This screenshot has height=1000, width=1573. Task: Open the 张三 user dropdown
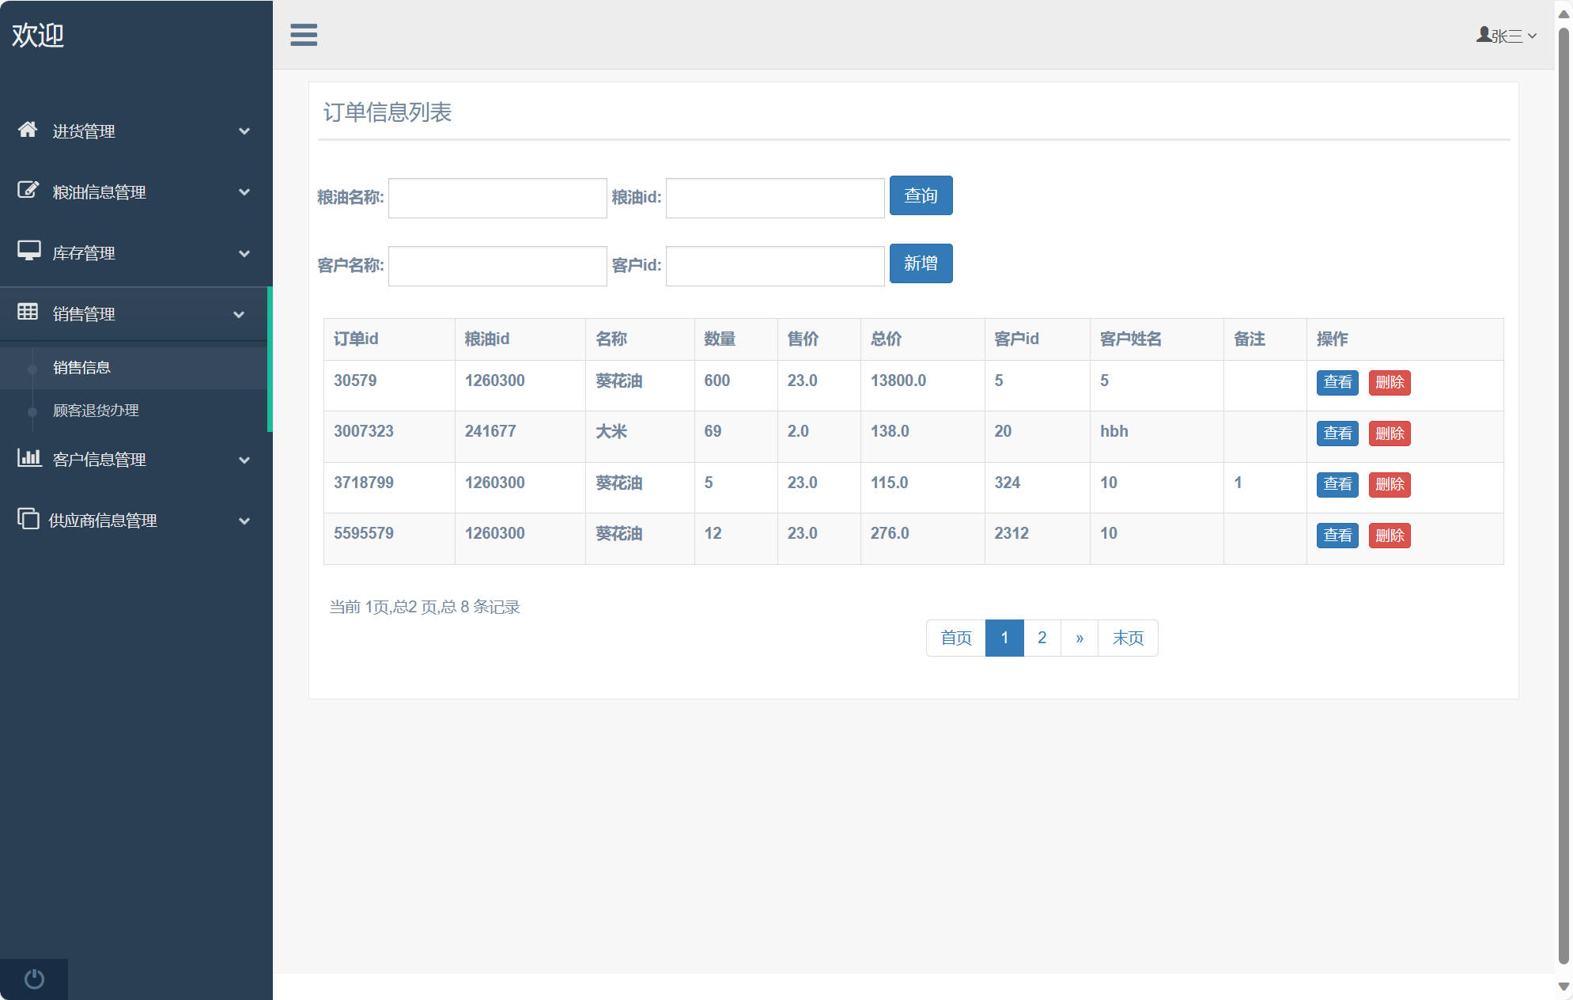1506,36
